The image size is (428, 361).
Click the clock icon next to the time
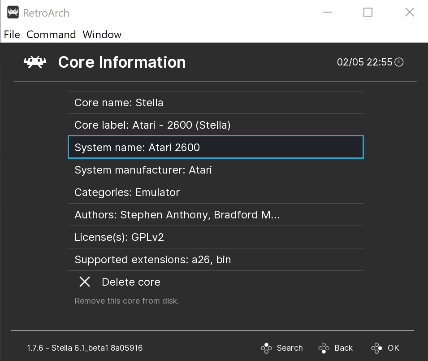[x=399, y=62]
